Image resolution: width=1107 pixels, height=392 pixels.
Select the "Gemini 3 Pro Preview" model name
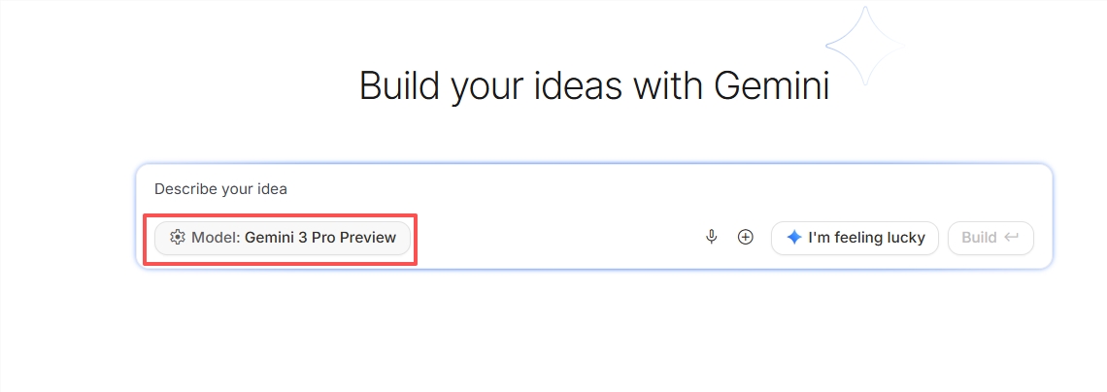[320, 238]
